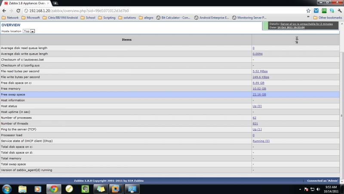The height and width of the screenshot is (194, 344).
Task: Click the address bar URL field
Action: 165,11
